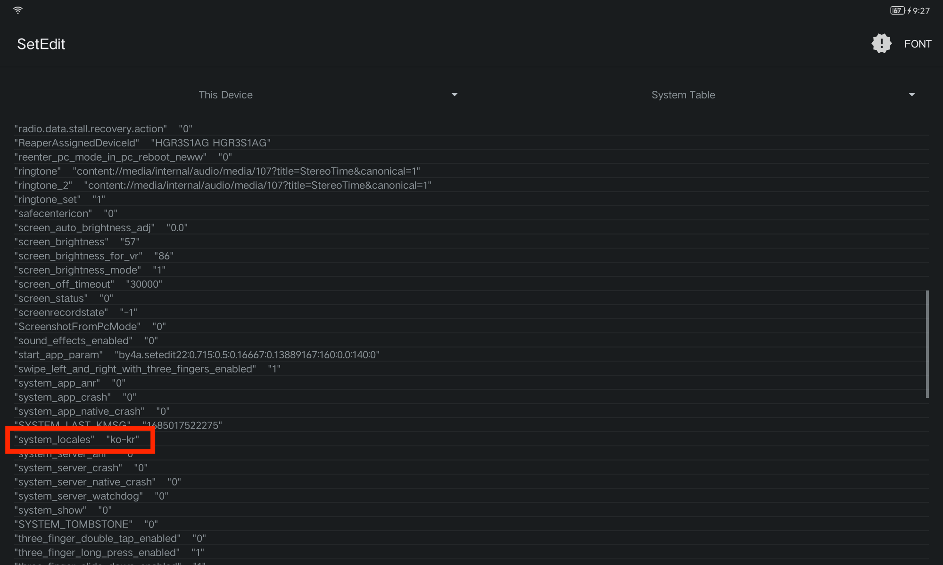Open the sound_effects_enabled entry
The height and width of the screenshot is (565, 943).
click(86, 340)
